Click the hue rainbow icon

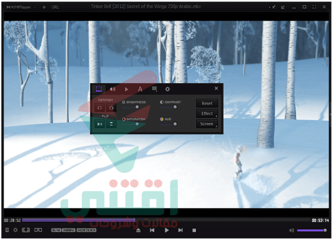[161, 119]
